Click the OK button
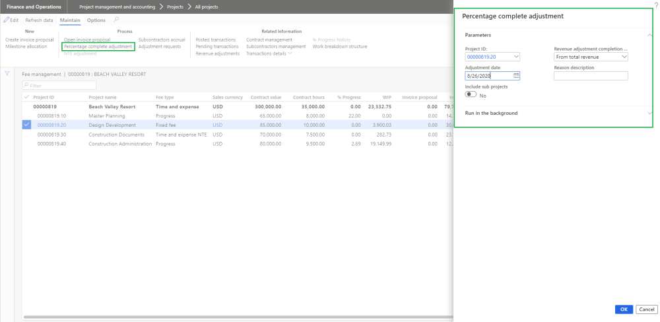 click(624, 309)
